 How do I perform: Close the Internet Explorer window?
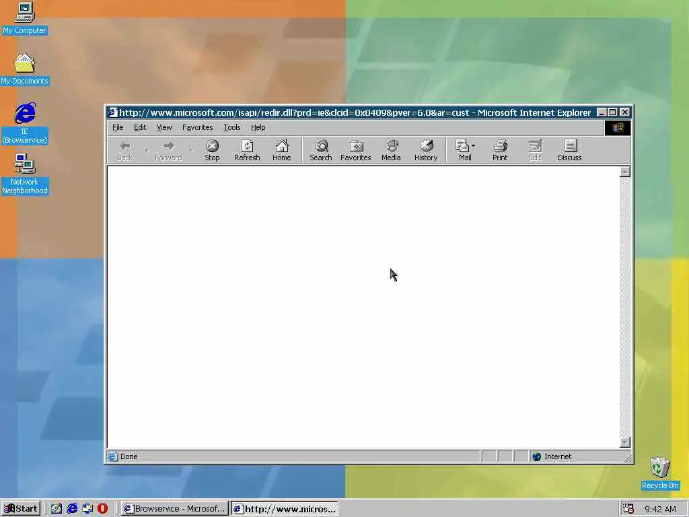click(x=625, y=112)
